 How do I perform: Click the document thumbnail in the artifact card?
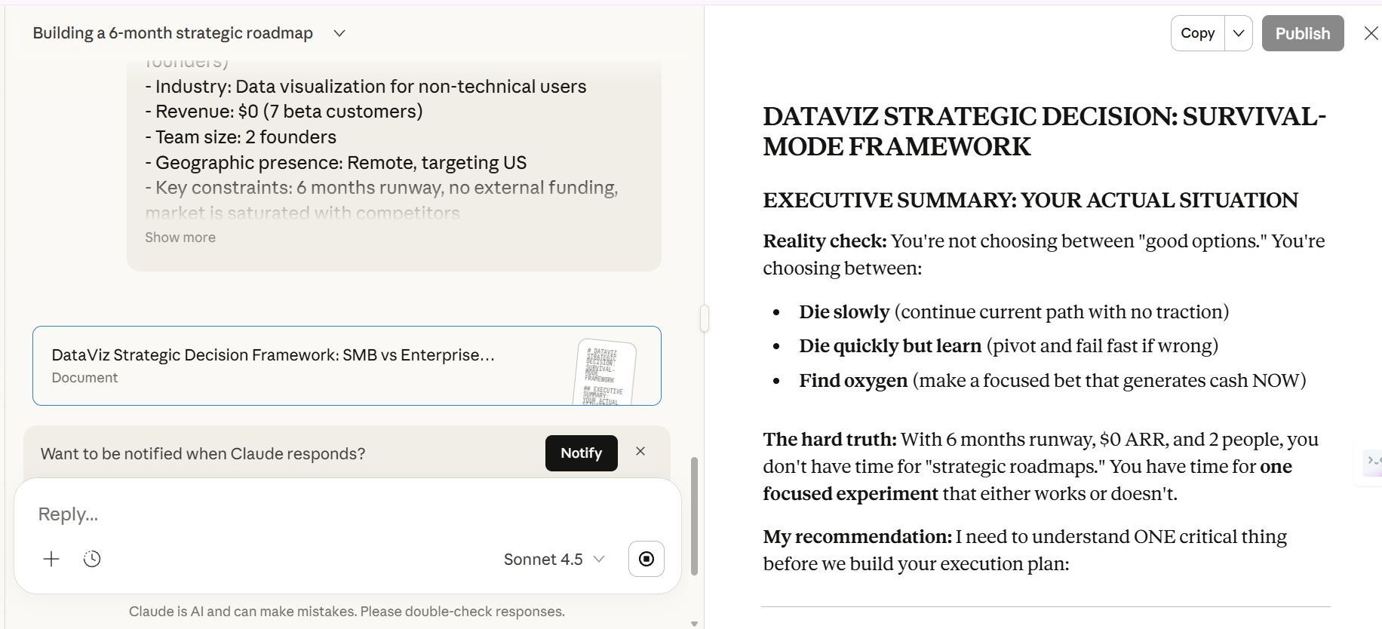[x=606, y=371]
